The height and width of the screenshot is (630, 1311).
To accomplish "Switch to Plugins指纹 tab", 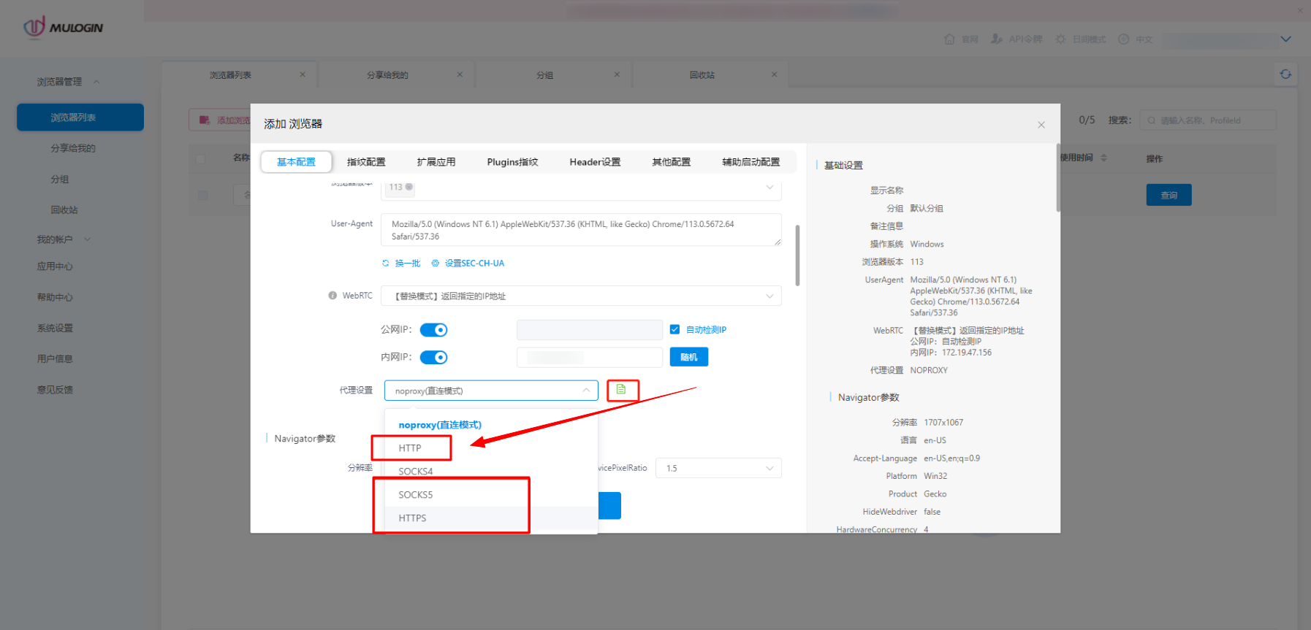I will (512, 162).
